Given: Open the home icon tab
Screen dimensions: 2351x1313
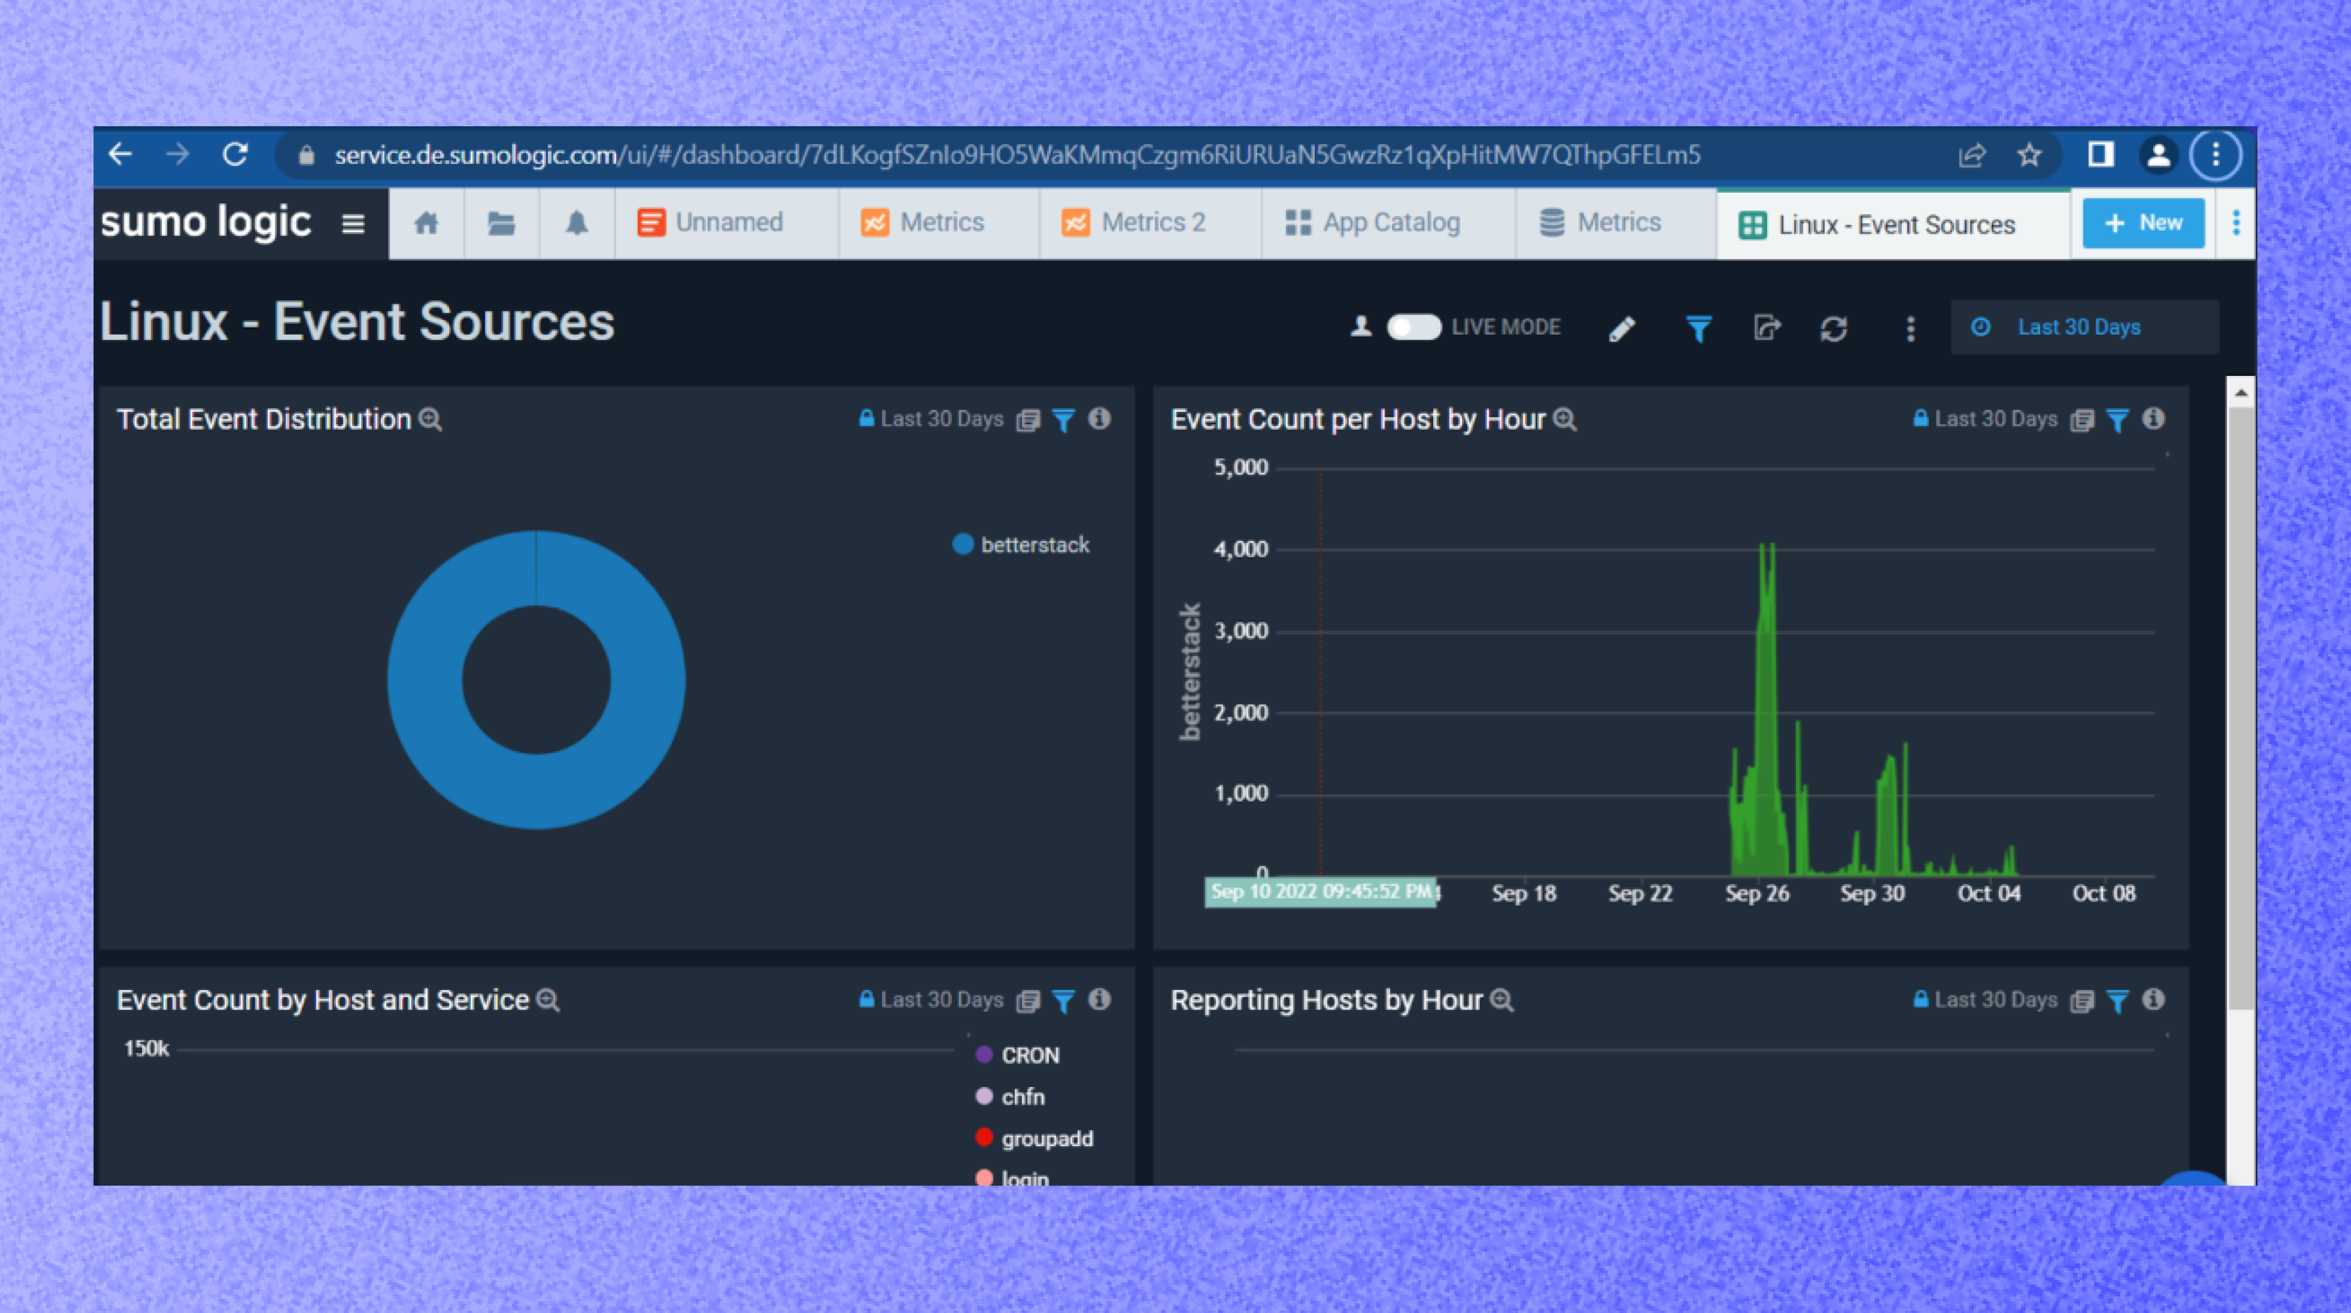Looking at the screenshot, I should click(x=426, y=224).
